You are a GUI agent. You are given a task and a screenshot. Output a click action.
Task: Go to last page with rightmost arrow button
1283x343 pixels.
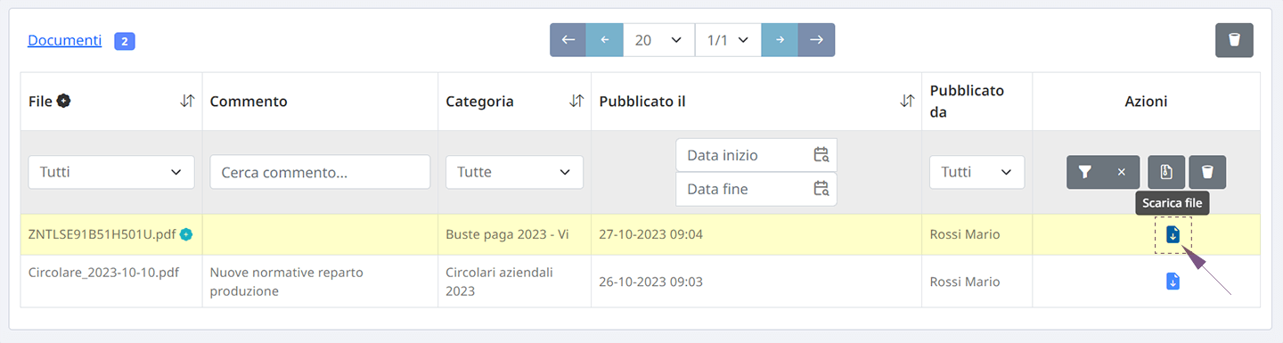[x=816, y=40]
